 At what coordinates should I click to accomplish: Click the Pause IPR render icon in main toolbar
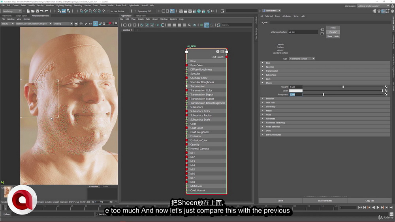pos(213,11)
